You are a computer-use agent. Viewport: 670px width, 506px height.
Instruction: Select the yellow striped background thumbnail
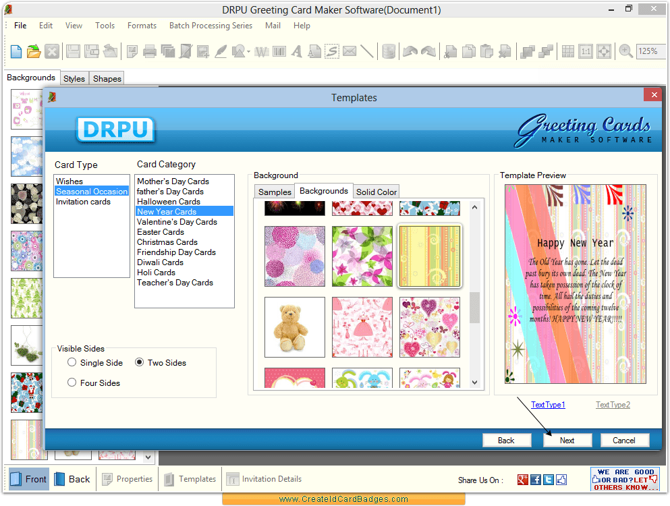[x=430, y=256]
